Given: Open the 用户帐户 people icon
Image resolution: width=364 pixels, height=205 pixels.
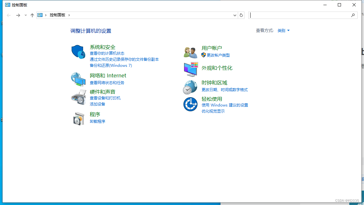Looking at the screenshot, I should (190, 52).
